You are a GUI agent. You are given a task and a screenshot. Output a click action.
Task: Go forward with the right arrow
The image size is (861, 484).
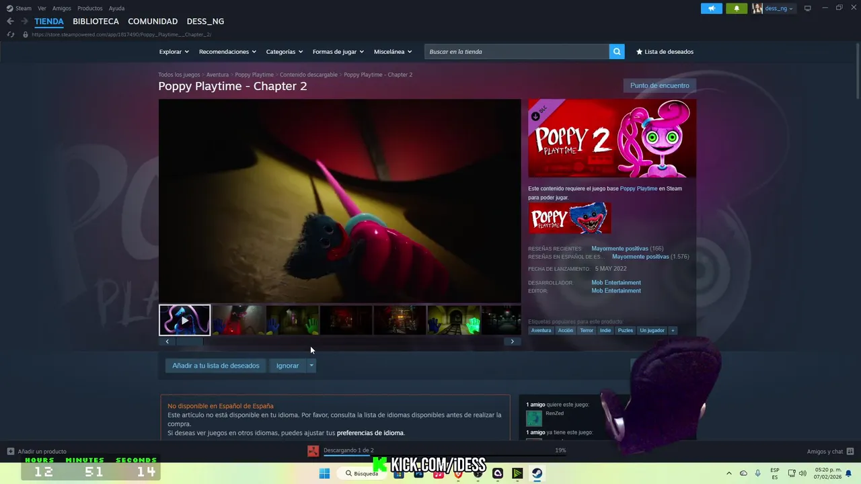[x=24, y=21]
